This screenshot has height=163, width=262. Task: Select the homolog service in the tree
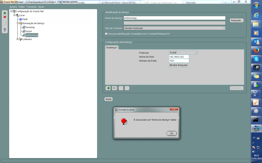(x=29, y=27)
